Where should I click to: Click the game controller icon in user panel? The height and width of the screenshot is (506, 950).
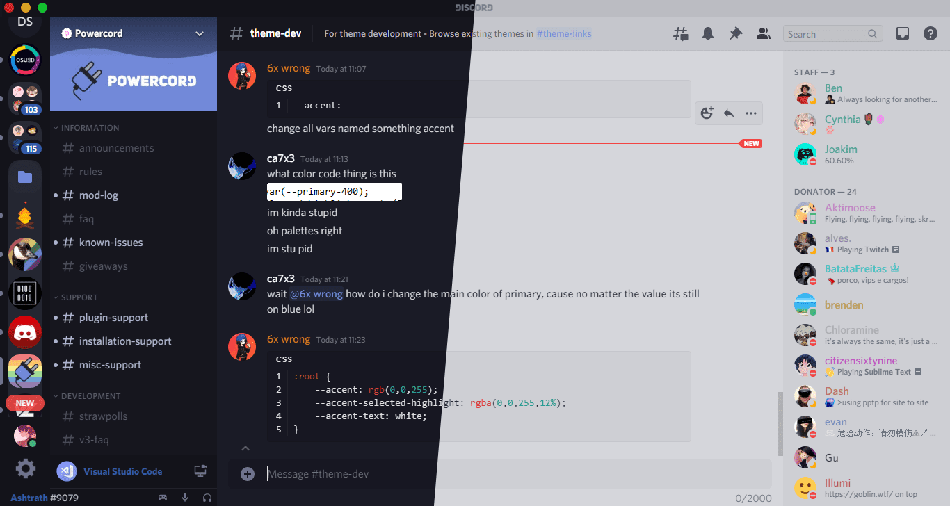point(163,497)
